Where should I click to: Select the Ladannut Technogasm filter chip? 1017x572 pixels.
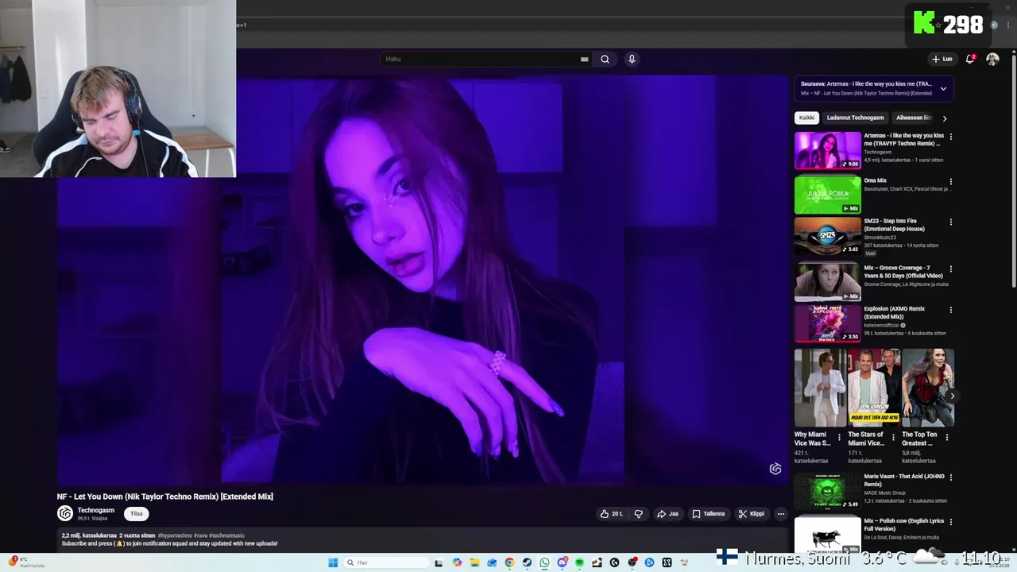tap(855, 118)
